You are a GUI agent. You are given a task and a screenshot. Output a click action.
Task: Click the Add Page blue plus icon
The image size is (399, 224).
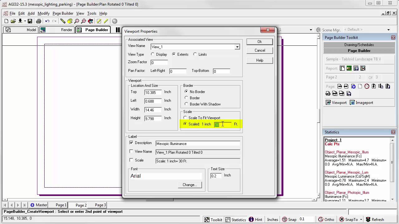click(x=353, y=86)
